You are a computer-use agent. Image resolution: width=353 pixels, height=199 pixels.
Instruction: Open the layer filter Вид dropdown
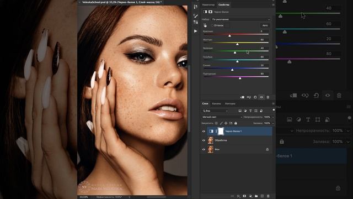(x=215, y=111)
